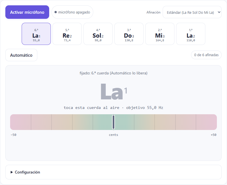This screenshot has height=185, width=227.
Task: Click the pink +50 end of the cents meter
Action: [x=206, y=122]
